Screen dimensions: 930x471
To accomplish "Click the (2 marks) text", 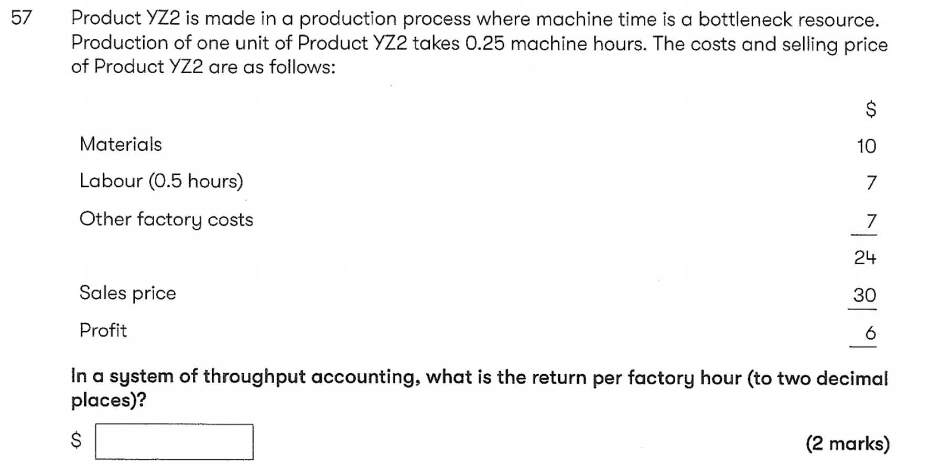I will [847, 444].
